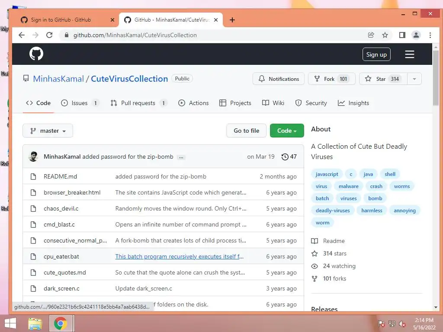Click Chrome icon in the taskbar

click(x=60, y=323)
